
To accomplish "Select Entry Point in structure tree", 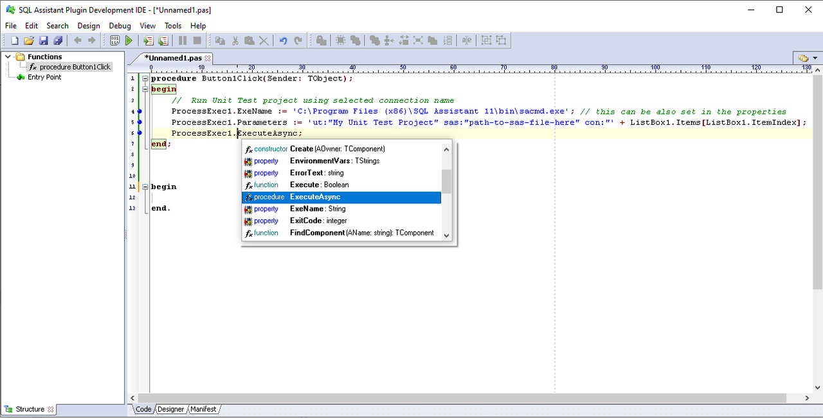I will point(44,77).
